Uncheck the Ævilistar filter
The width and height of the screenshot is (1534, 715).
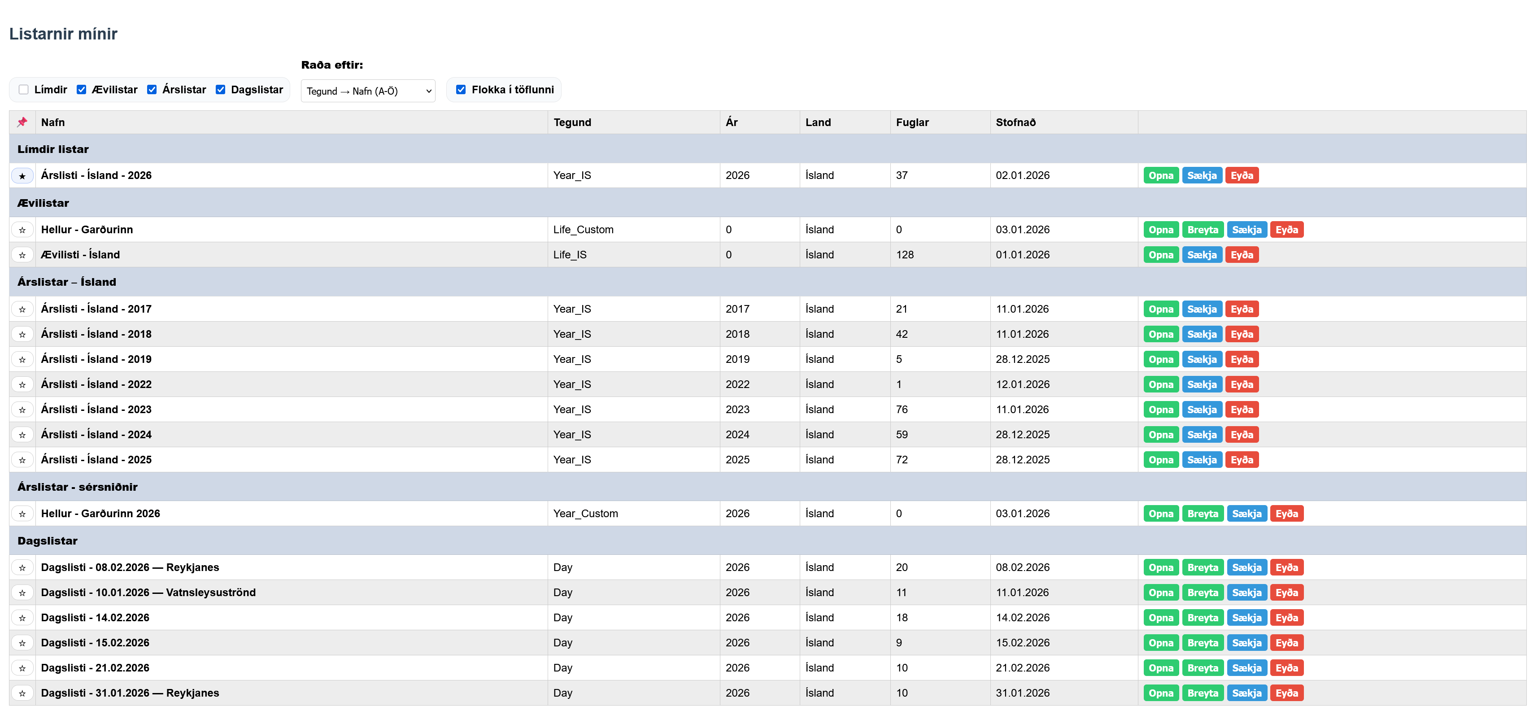[x=82, y=90]
